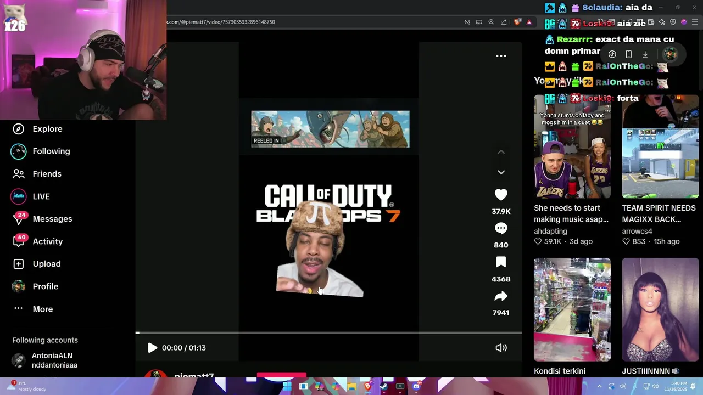This screenshot has height=395, width=703.
Task: Open Brave Rewards triangle icon
Action: tap(529, 22)
